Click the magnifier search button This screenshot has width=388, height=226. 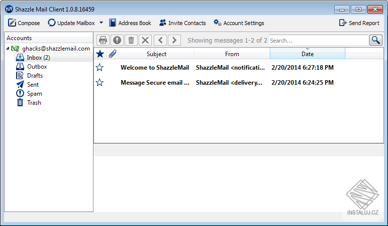[375, 40]
